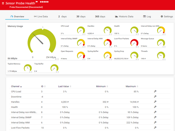
Task: Click the Syslog Buffer gauge
Action: tap(108, 55)
